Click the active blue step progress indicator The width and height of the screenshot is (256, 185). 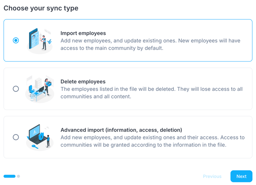(10, 176)
